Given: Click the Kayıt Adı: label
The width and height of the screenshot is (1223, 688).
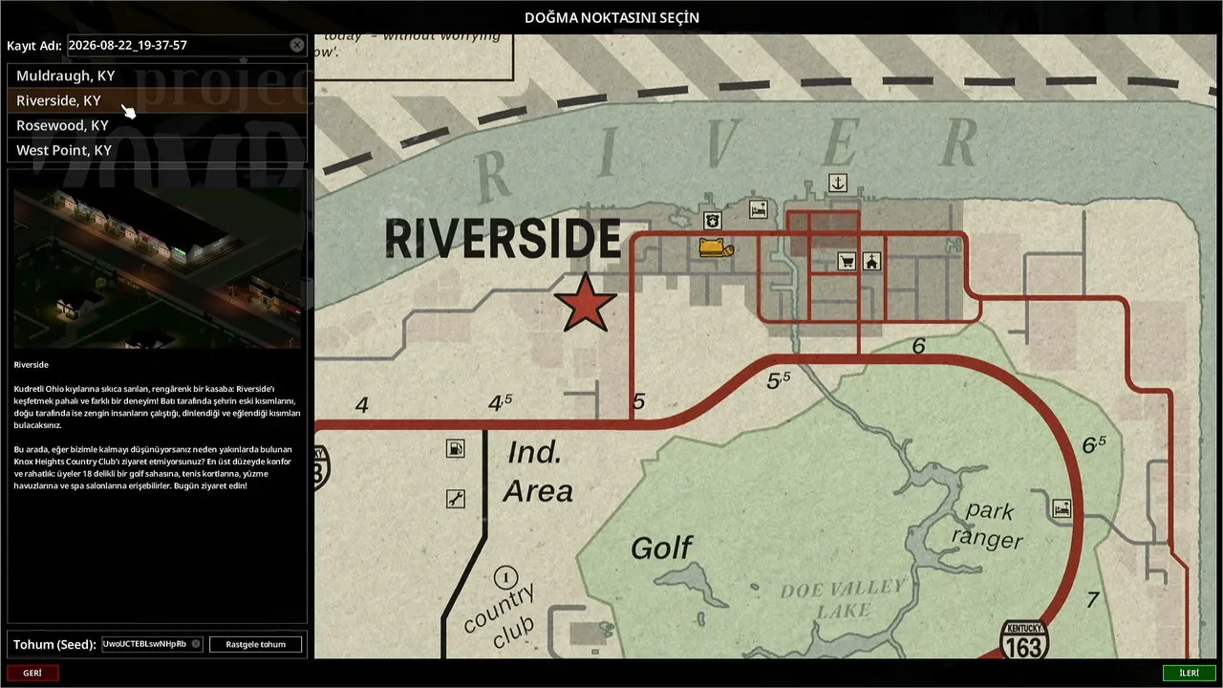Looking at the screenshot, I should tap(34, 45).
